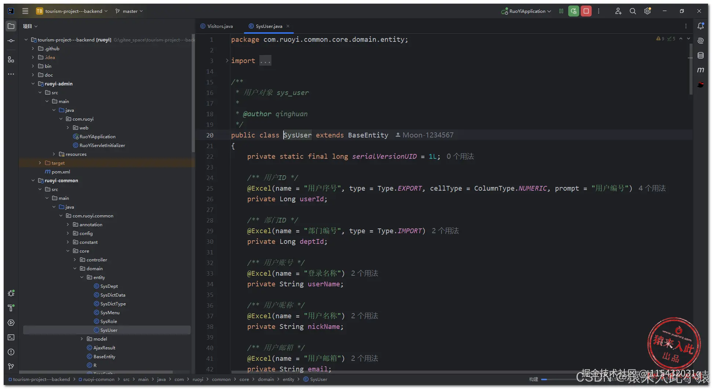Open AjaxResult in project tree

tap(101, 348)
